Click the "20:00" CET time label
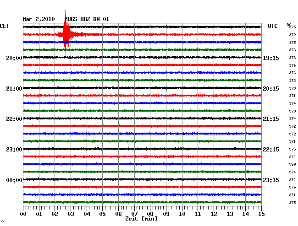Screen dimensions: 298x226 click(x=14, y=58)
